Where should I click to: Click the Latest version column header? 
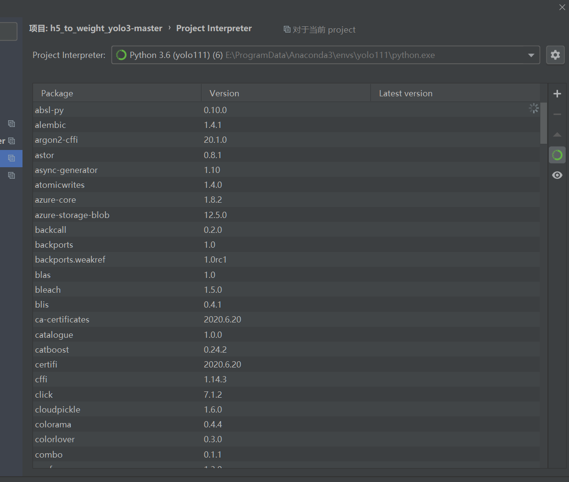click(x=455, y=93)
